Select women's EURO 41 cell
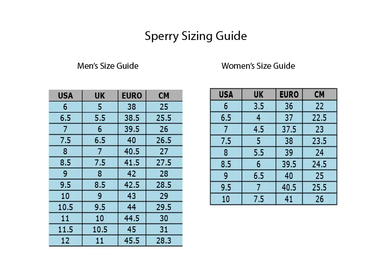Screen dimensions: 389x277 289,199
